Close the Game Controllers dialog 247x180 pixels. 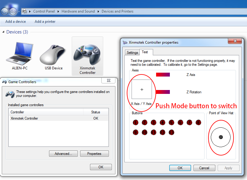point(109,80)
